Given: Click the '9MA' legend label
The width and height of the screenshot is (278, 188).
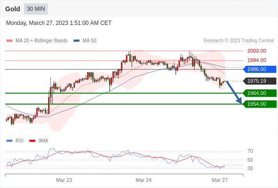Looking at the screenshot, I should [x=43, y=141].
